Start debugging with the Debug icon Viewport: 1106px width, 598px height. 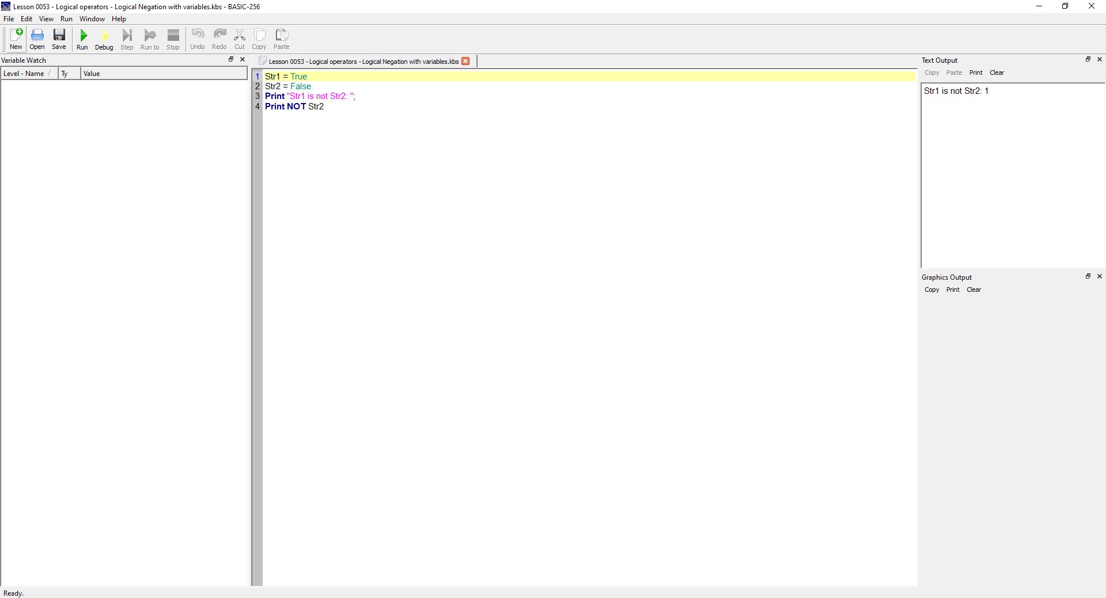point(104,39)
